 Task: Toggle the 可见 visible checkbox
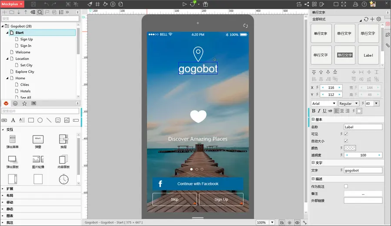click(346, 134)
